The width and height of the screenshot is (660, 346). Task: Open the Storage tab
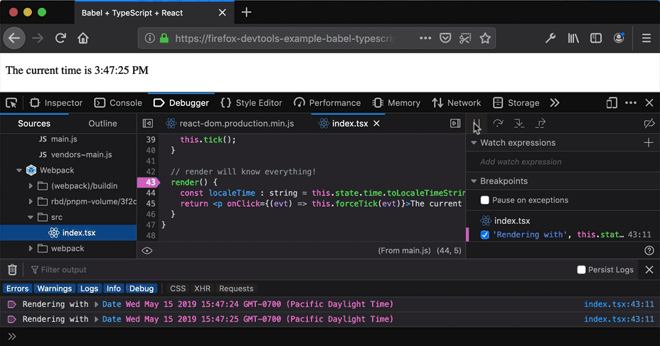click(516, 103)
